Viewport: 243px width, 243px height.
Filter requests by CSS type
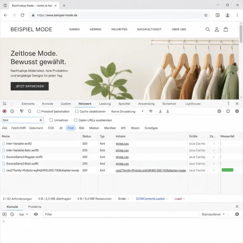point(51,128)
